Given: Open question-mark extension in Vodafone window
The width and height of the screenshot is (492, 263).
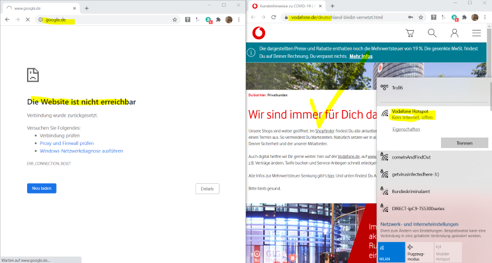Looking at the screenshot, I should [434, 18].
